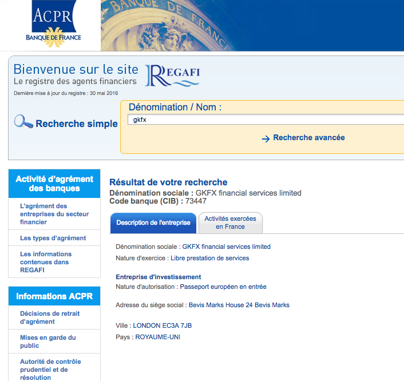
Task: Click the Banque de France header banner image
Action: coord(252,25)
